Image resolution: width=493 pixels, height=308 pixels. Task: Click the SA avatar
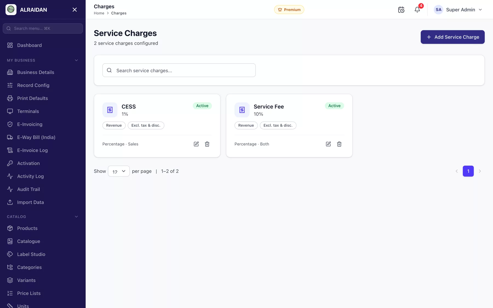(x=438, y=10)
